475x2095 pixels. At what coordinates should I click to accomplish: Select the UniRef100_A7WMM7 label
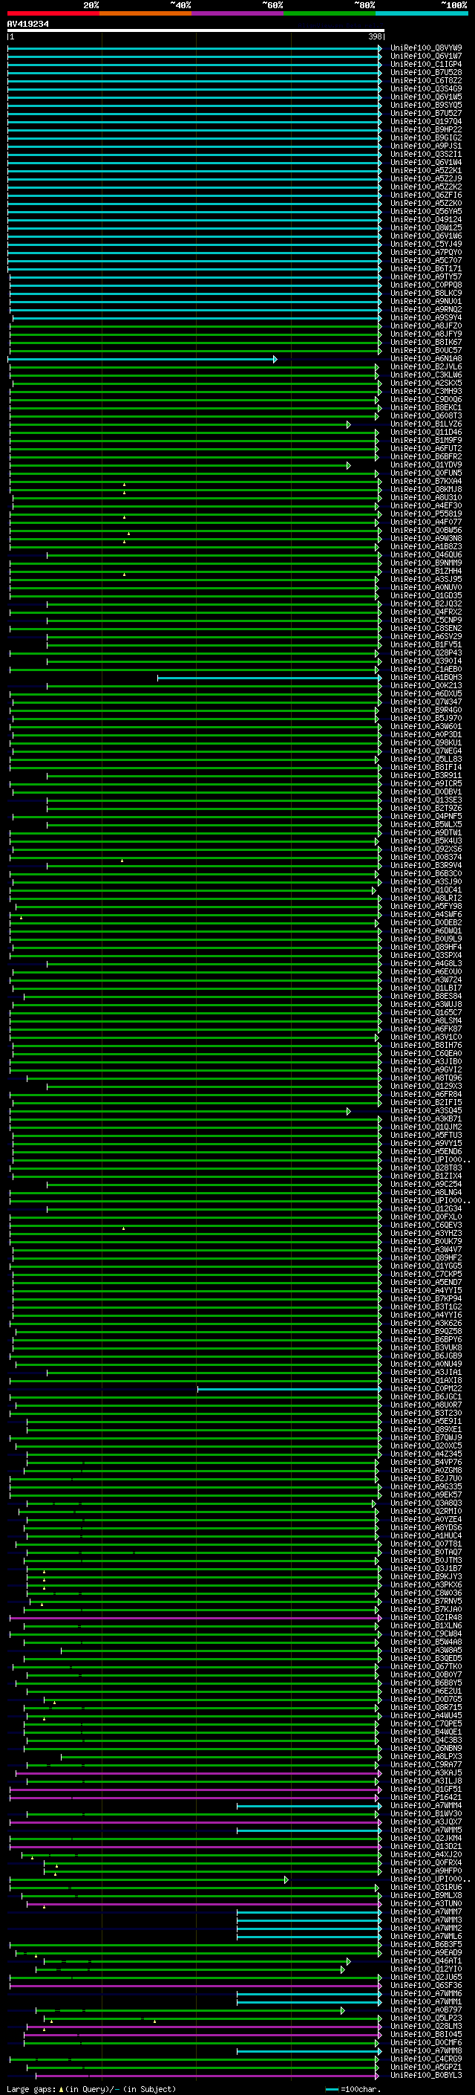pos(426,1911)
